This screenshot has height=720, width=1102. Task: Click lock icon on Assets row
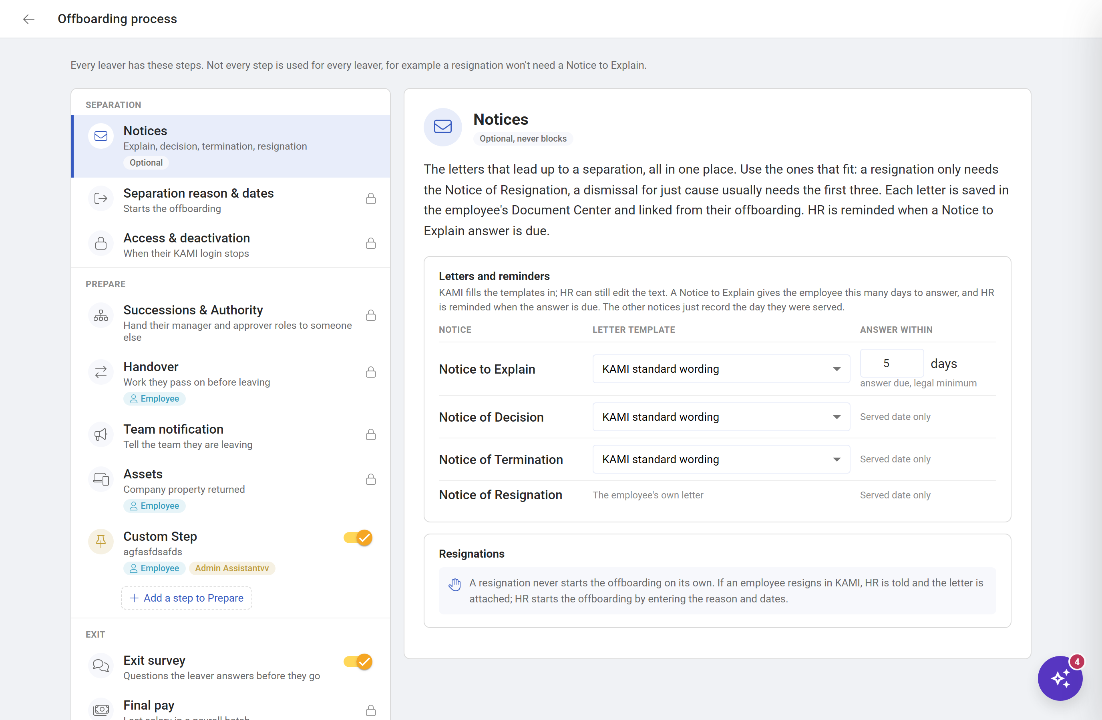coord(371,480)
